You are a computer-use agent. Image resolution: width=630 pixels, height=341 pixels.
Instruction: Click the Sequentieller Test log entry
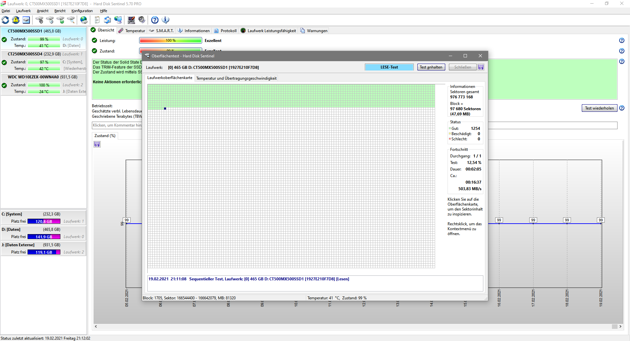tap(249, 279)
